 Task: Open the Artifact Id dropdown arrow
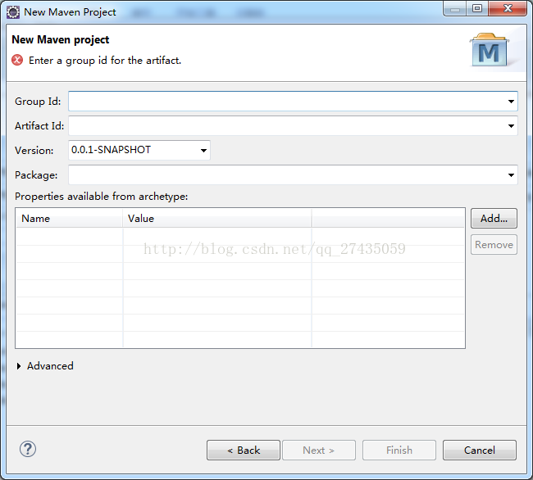pyautogui.click(x=511, y=126)
